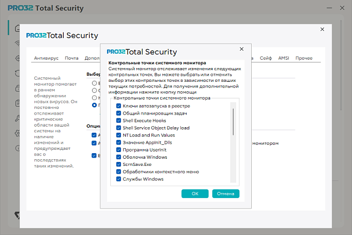Click the selected radio button in settings dialog
This screenshot has width=352, height=235.
click(x=94, y=105)
